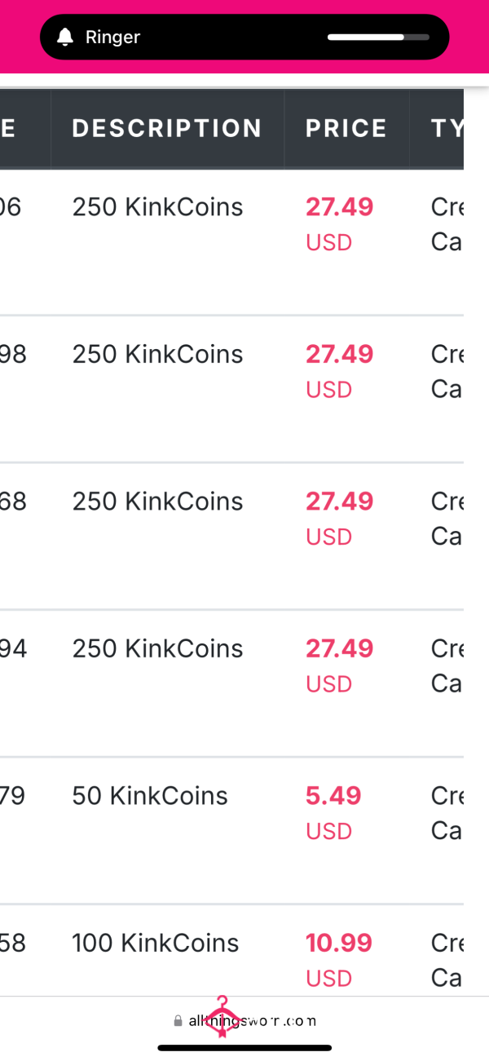The image size is (489, 1061).
Task: Tap the Ringer label text
Action: (x=112, y=37)
